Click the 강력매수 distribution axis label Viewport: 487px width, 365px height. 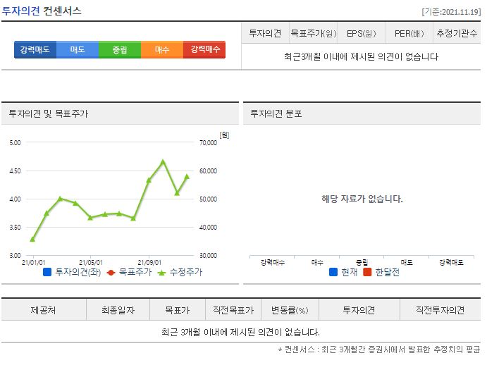tap(272, 263)
